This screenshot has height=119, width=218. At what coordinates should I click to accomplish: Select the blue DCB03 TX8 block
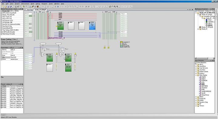coord(92,25)
